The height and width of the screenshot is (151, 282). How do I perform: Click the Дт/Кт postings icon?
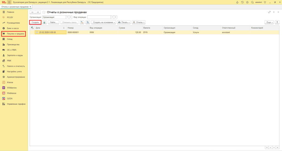pyautogui.click(x=82, y=22)
